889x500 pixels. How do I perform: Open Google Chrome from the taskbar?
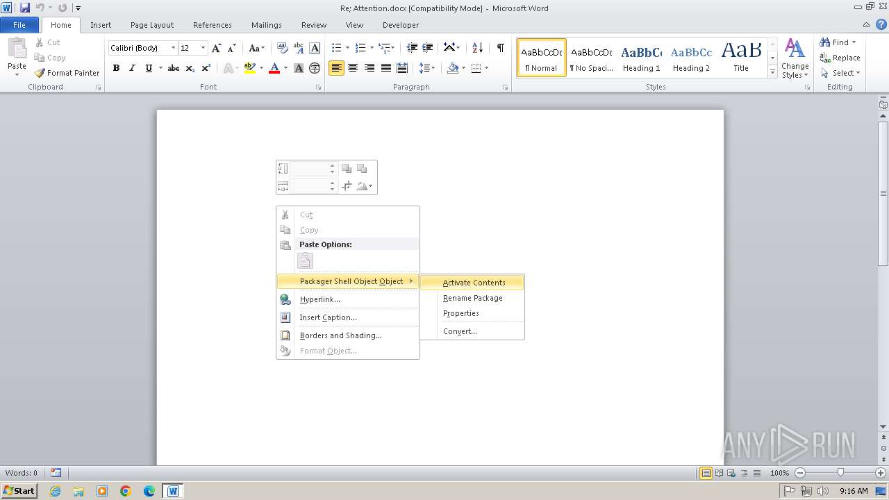tap(126, 491)
